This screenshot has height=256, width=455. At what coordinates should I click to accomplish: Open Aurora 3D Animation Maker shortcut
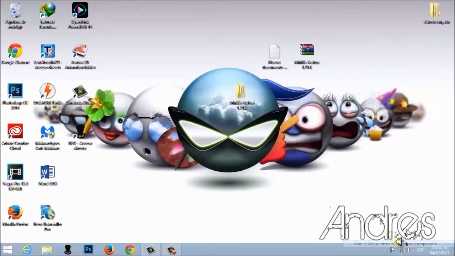(x=80, y=57)
